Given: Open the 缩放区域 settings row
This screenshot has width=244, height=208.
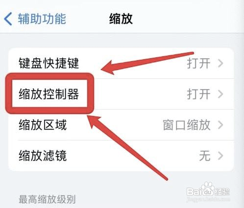Looking at the screenshot, I should tap(121, 125).
